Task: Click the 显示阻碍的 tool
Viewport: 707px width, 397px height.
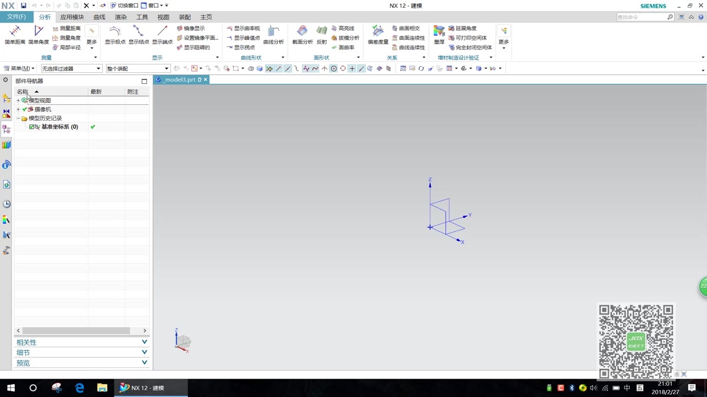Action: 193,47
